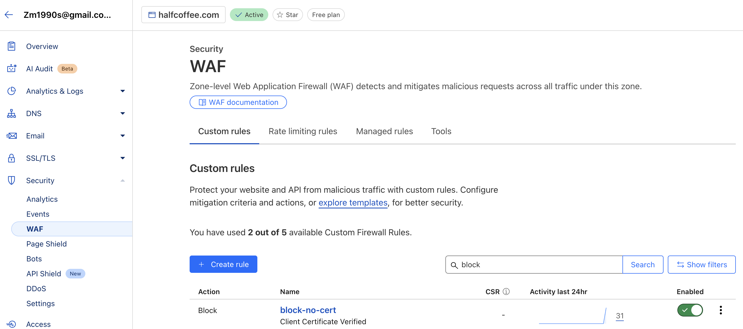743x329 pixels.
Task: Open DDoS in the sidebar
Action: point(36,289)
